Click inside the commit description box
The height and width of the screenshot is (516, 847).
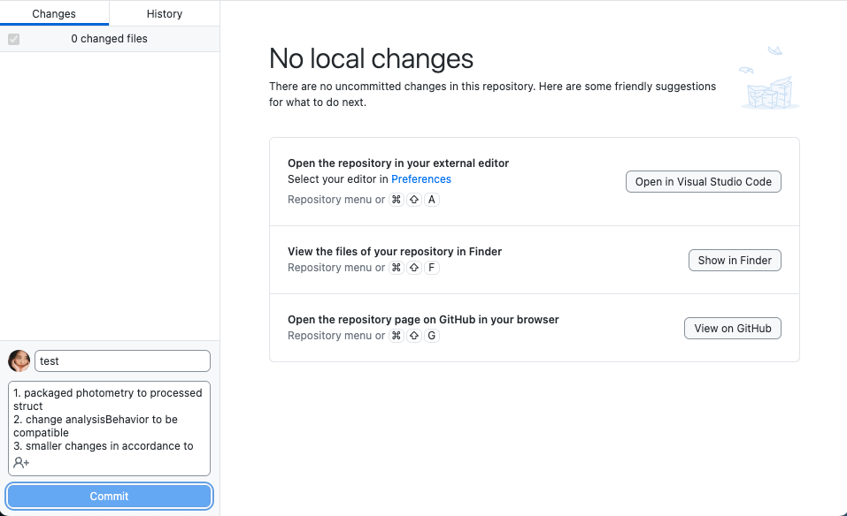(109, 422)
